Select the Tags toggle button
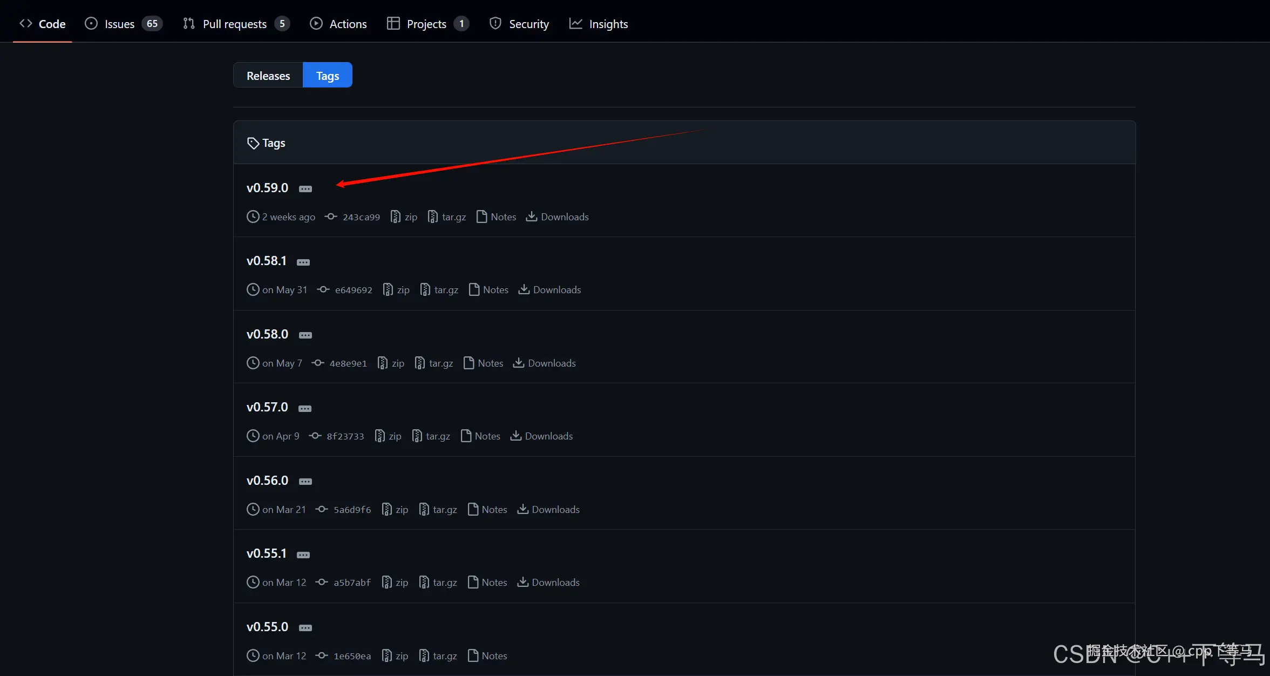1270x676 pixels. [x=327, y=76]
